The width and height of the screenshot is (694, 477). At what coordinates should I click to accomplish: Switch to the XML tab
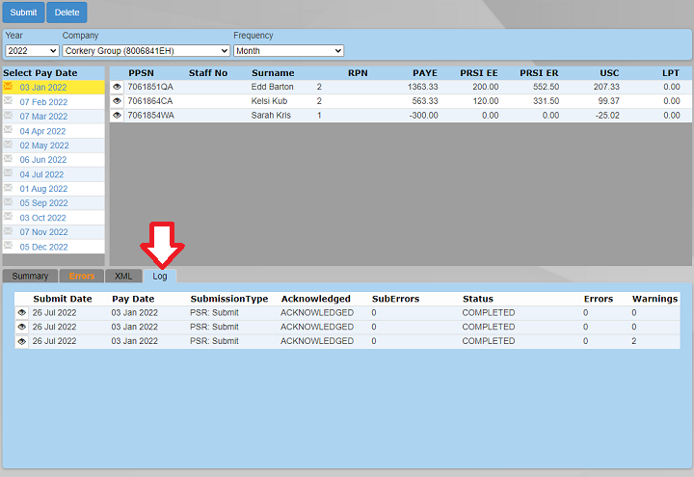(123, 277)
